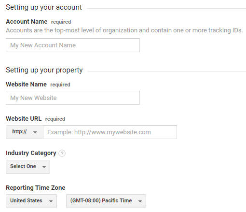
Task: Open the (GMT-08:00) Pacific Time dropdown
Action: click(x=106, y=201)
